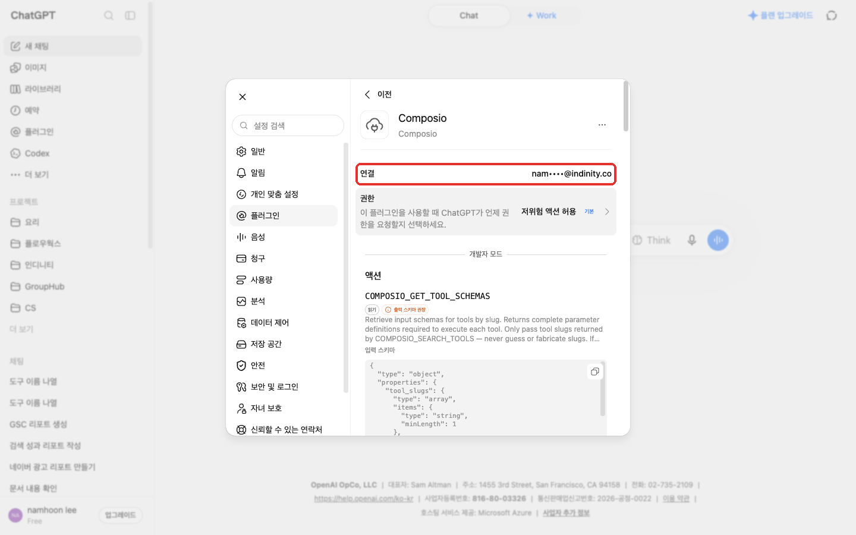This screenshot has width=856, height=535.
Task: Expand the 권한 permission row chevron
Action: pos(607,212)
